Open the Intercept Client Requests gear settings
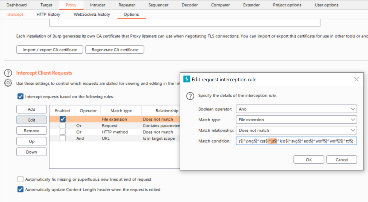Image resolution: width=368 pixels, height=202 pixels. (8, 83)
